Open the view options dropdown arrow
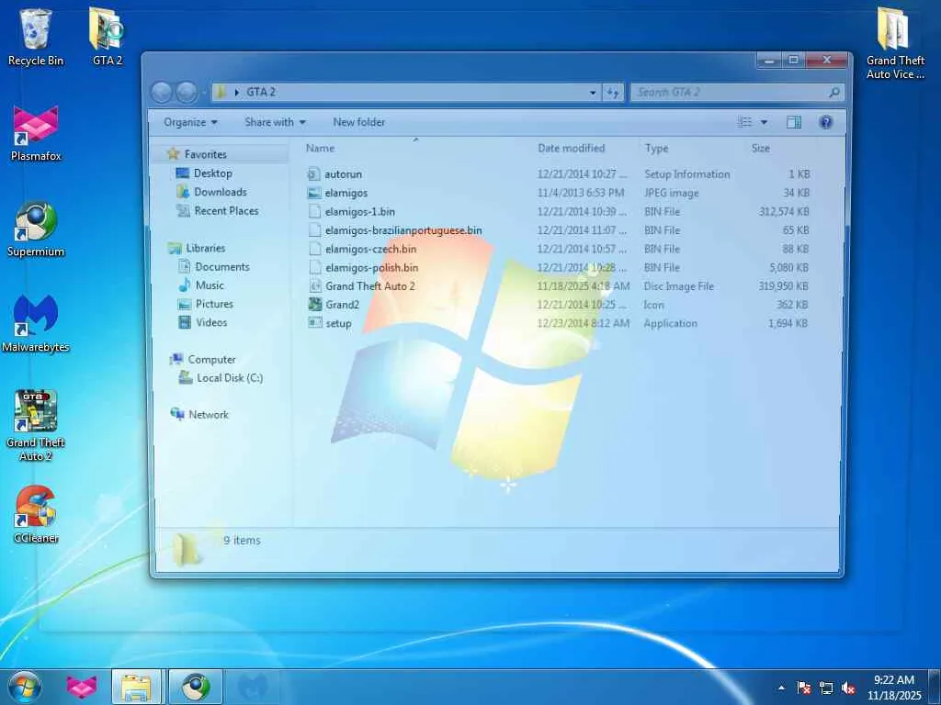This screenshot has width=941, height=705. click(764, 122)
